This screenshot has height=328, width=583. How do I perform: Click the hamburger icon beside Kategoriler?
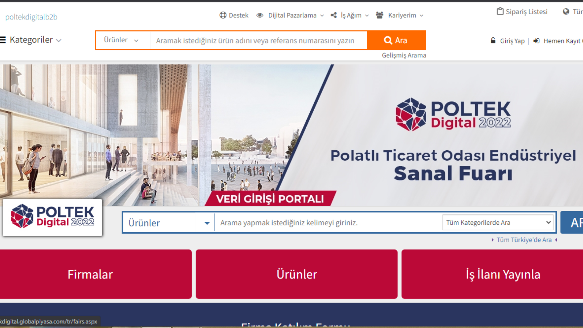3,40
